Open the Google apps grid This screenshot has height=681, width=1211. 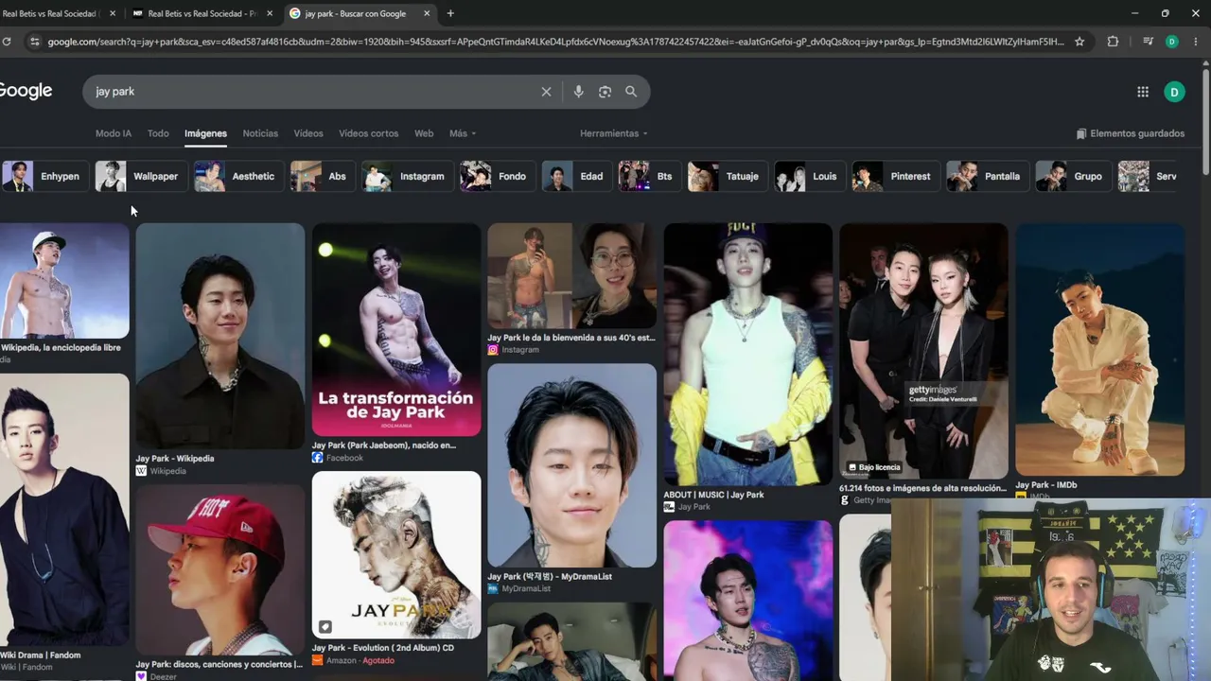click(x=1143, y=92)
